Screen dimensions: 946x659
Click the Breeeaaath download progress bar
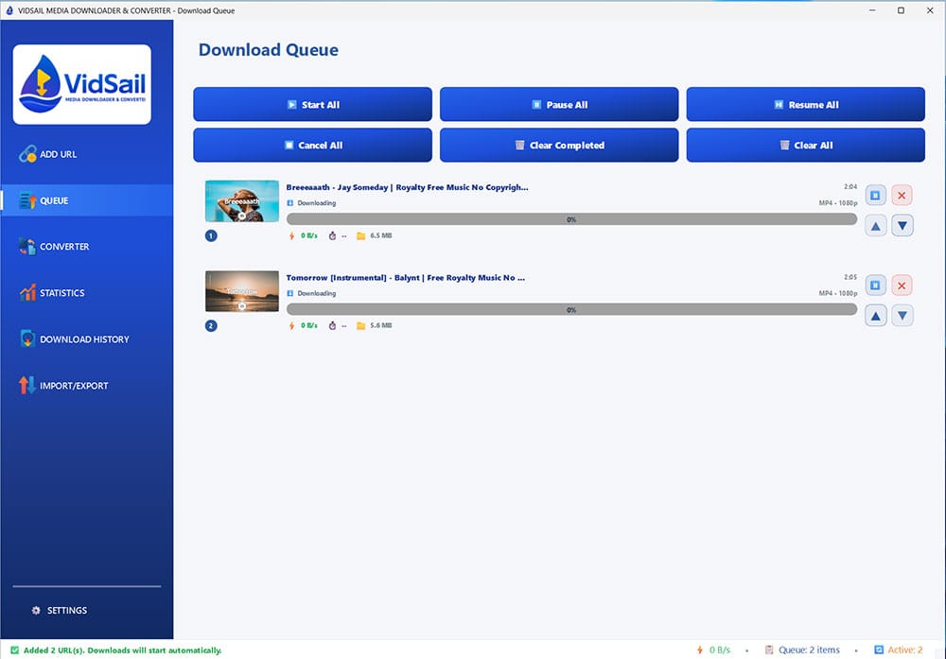571,219
